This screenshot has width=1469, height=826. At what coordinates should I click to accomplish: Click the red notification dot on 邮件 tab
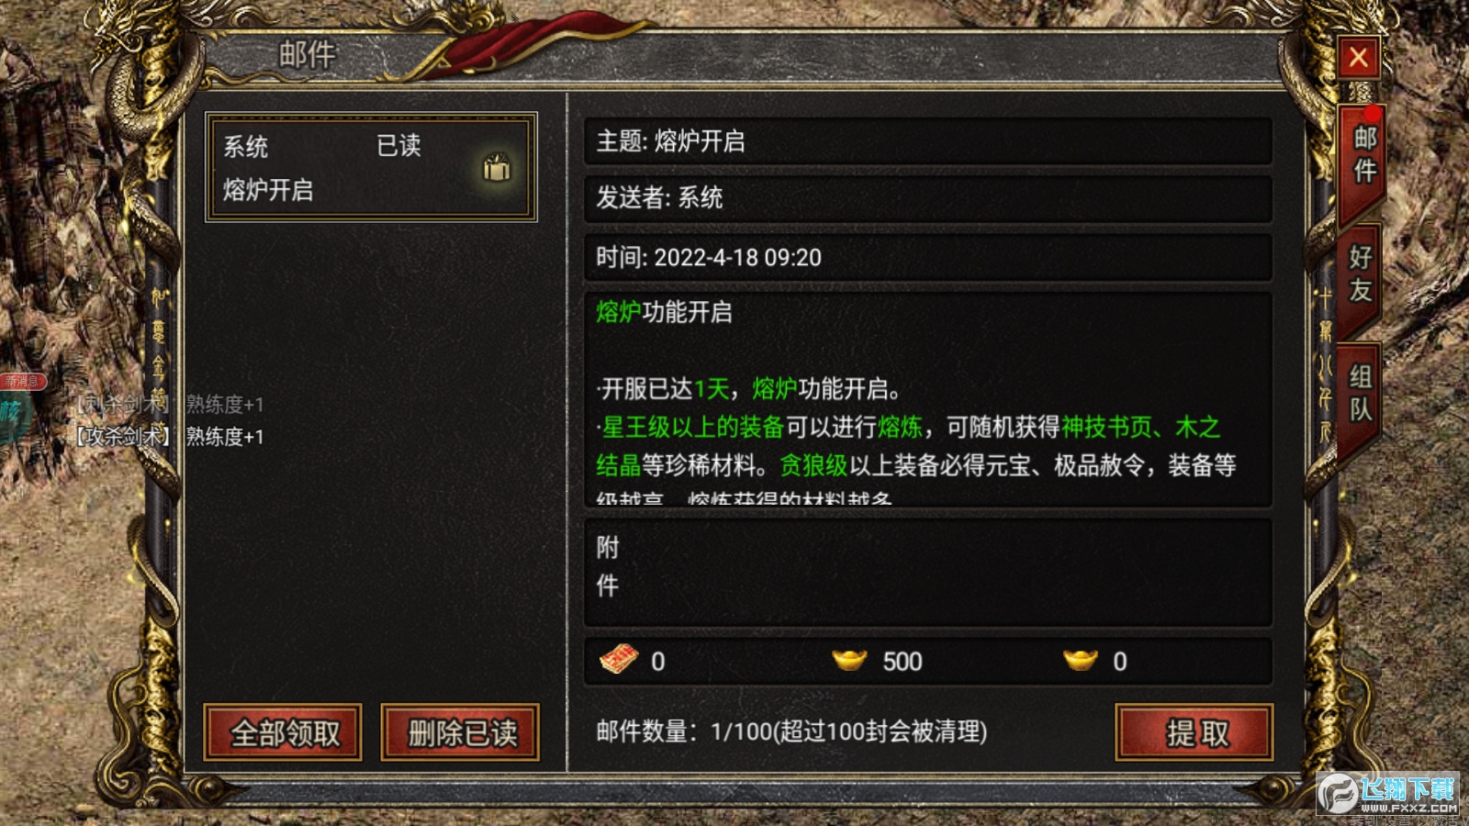1372,114
